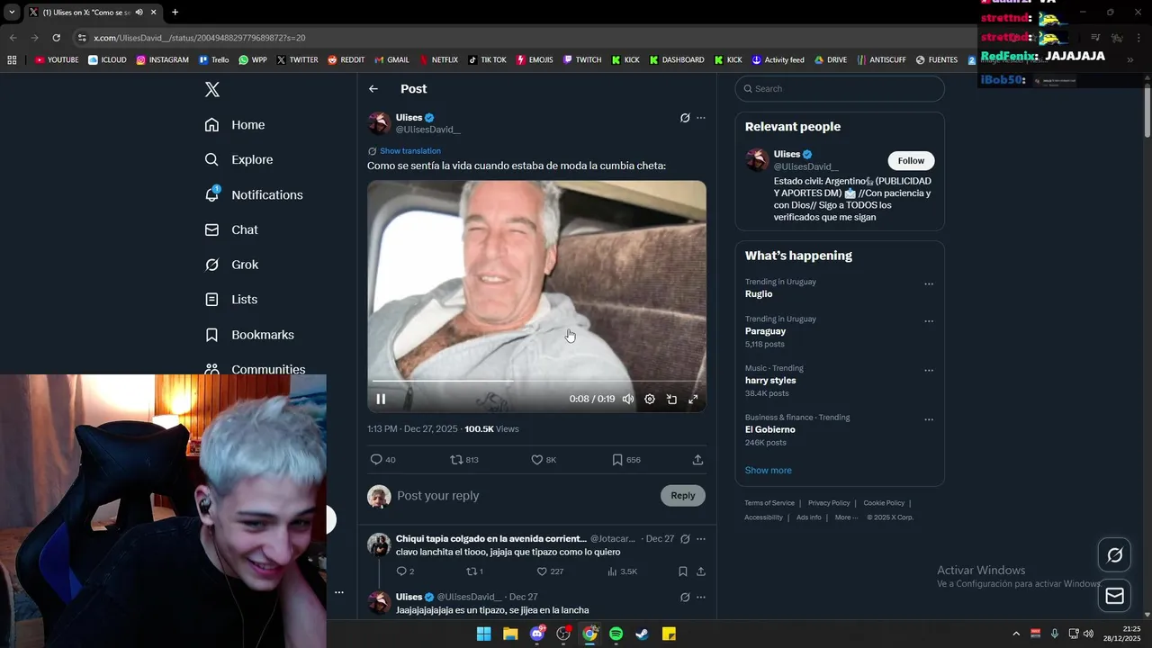Open Communities in the sidebar

[x=255, y=369]
